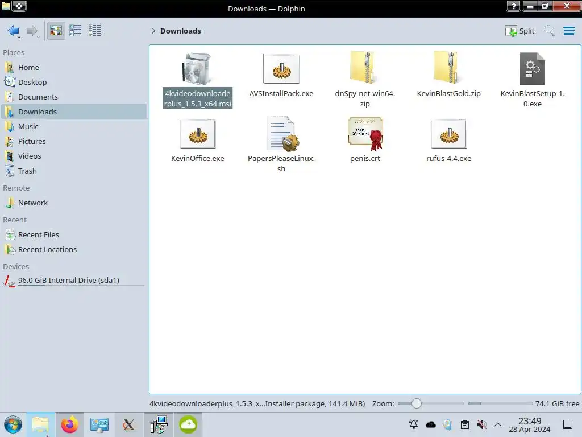Launch Firefox from the taskbar
The width and height of the screenshot is (582, 437).
click(70, 424)
